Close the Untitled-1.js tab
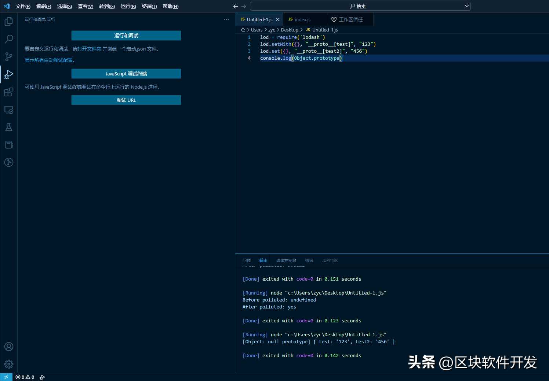The width and height of the screenshot is (549, 381). coord(278,19)
